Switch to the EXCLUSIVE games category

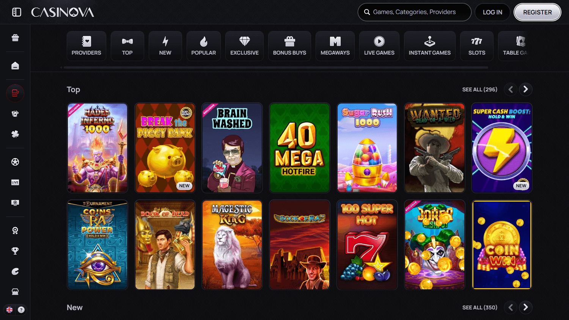tap(244, 45)
